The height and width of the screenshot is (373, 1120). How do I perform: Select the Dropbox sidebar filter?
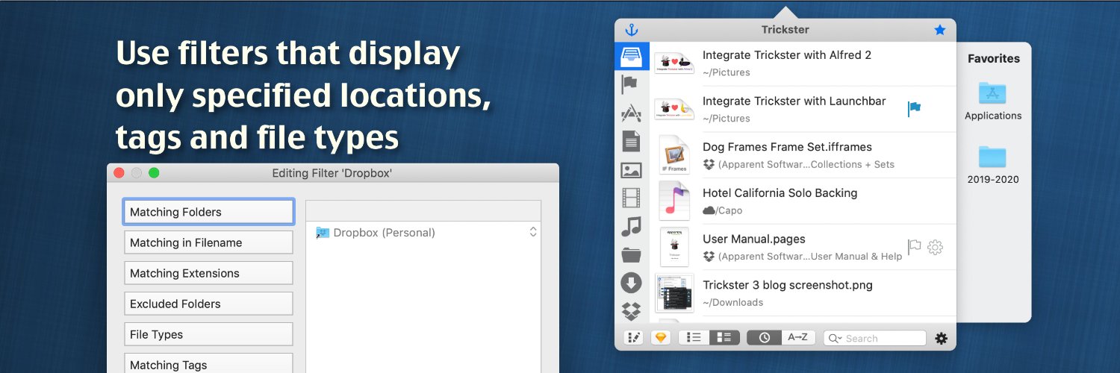pyautogui.click(x=631, y=310)
